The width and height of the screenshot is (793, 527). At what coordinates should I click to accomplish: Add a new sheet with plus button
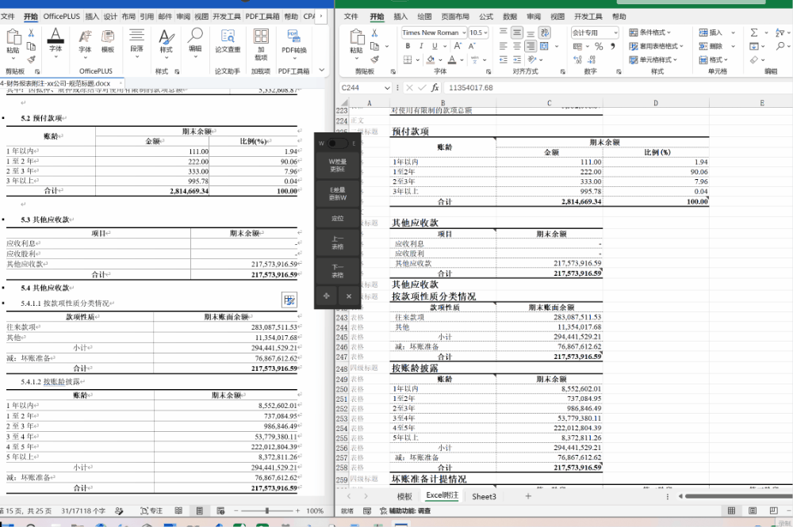(528, 496)
